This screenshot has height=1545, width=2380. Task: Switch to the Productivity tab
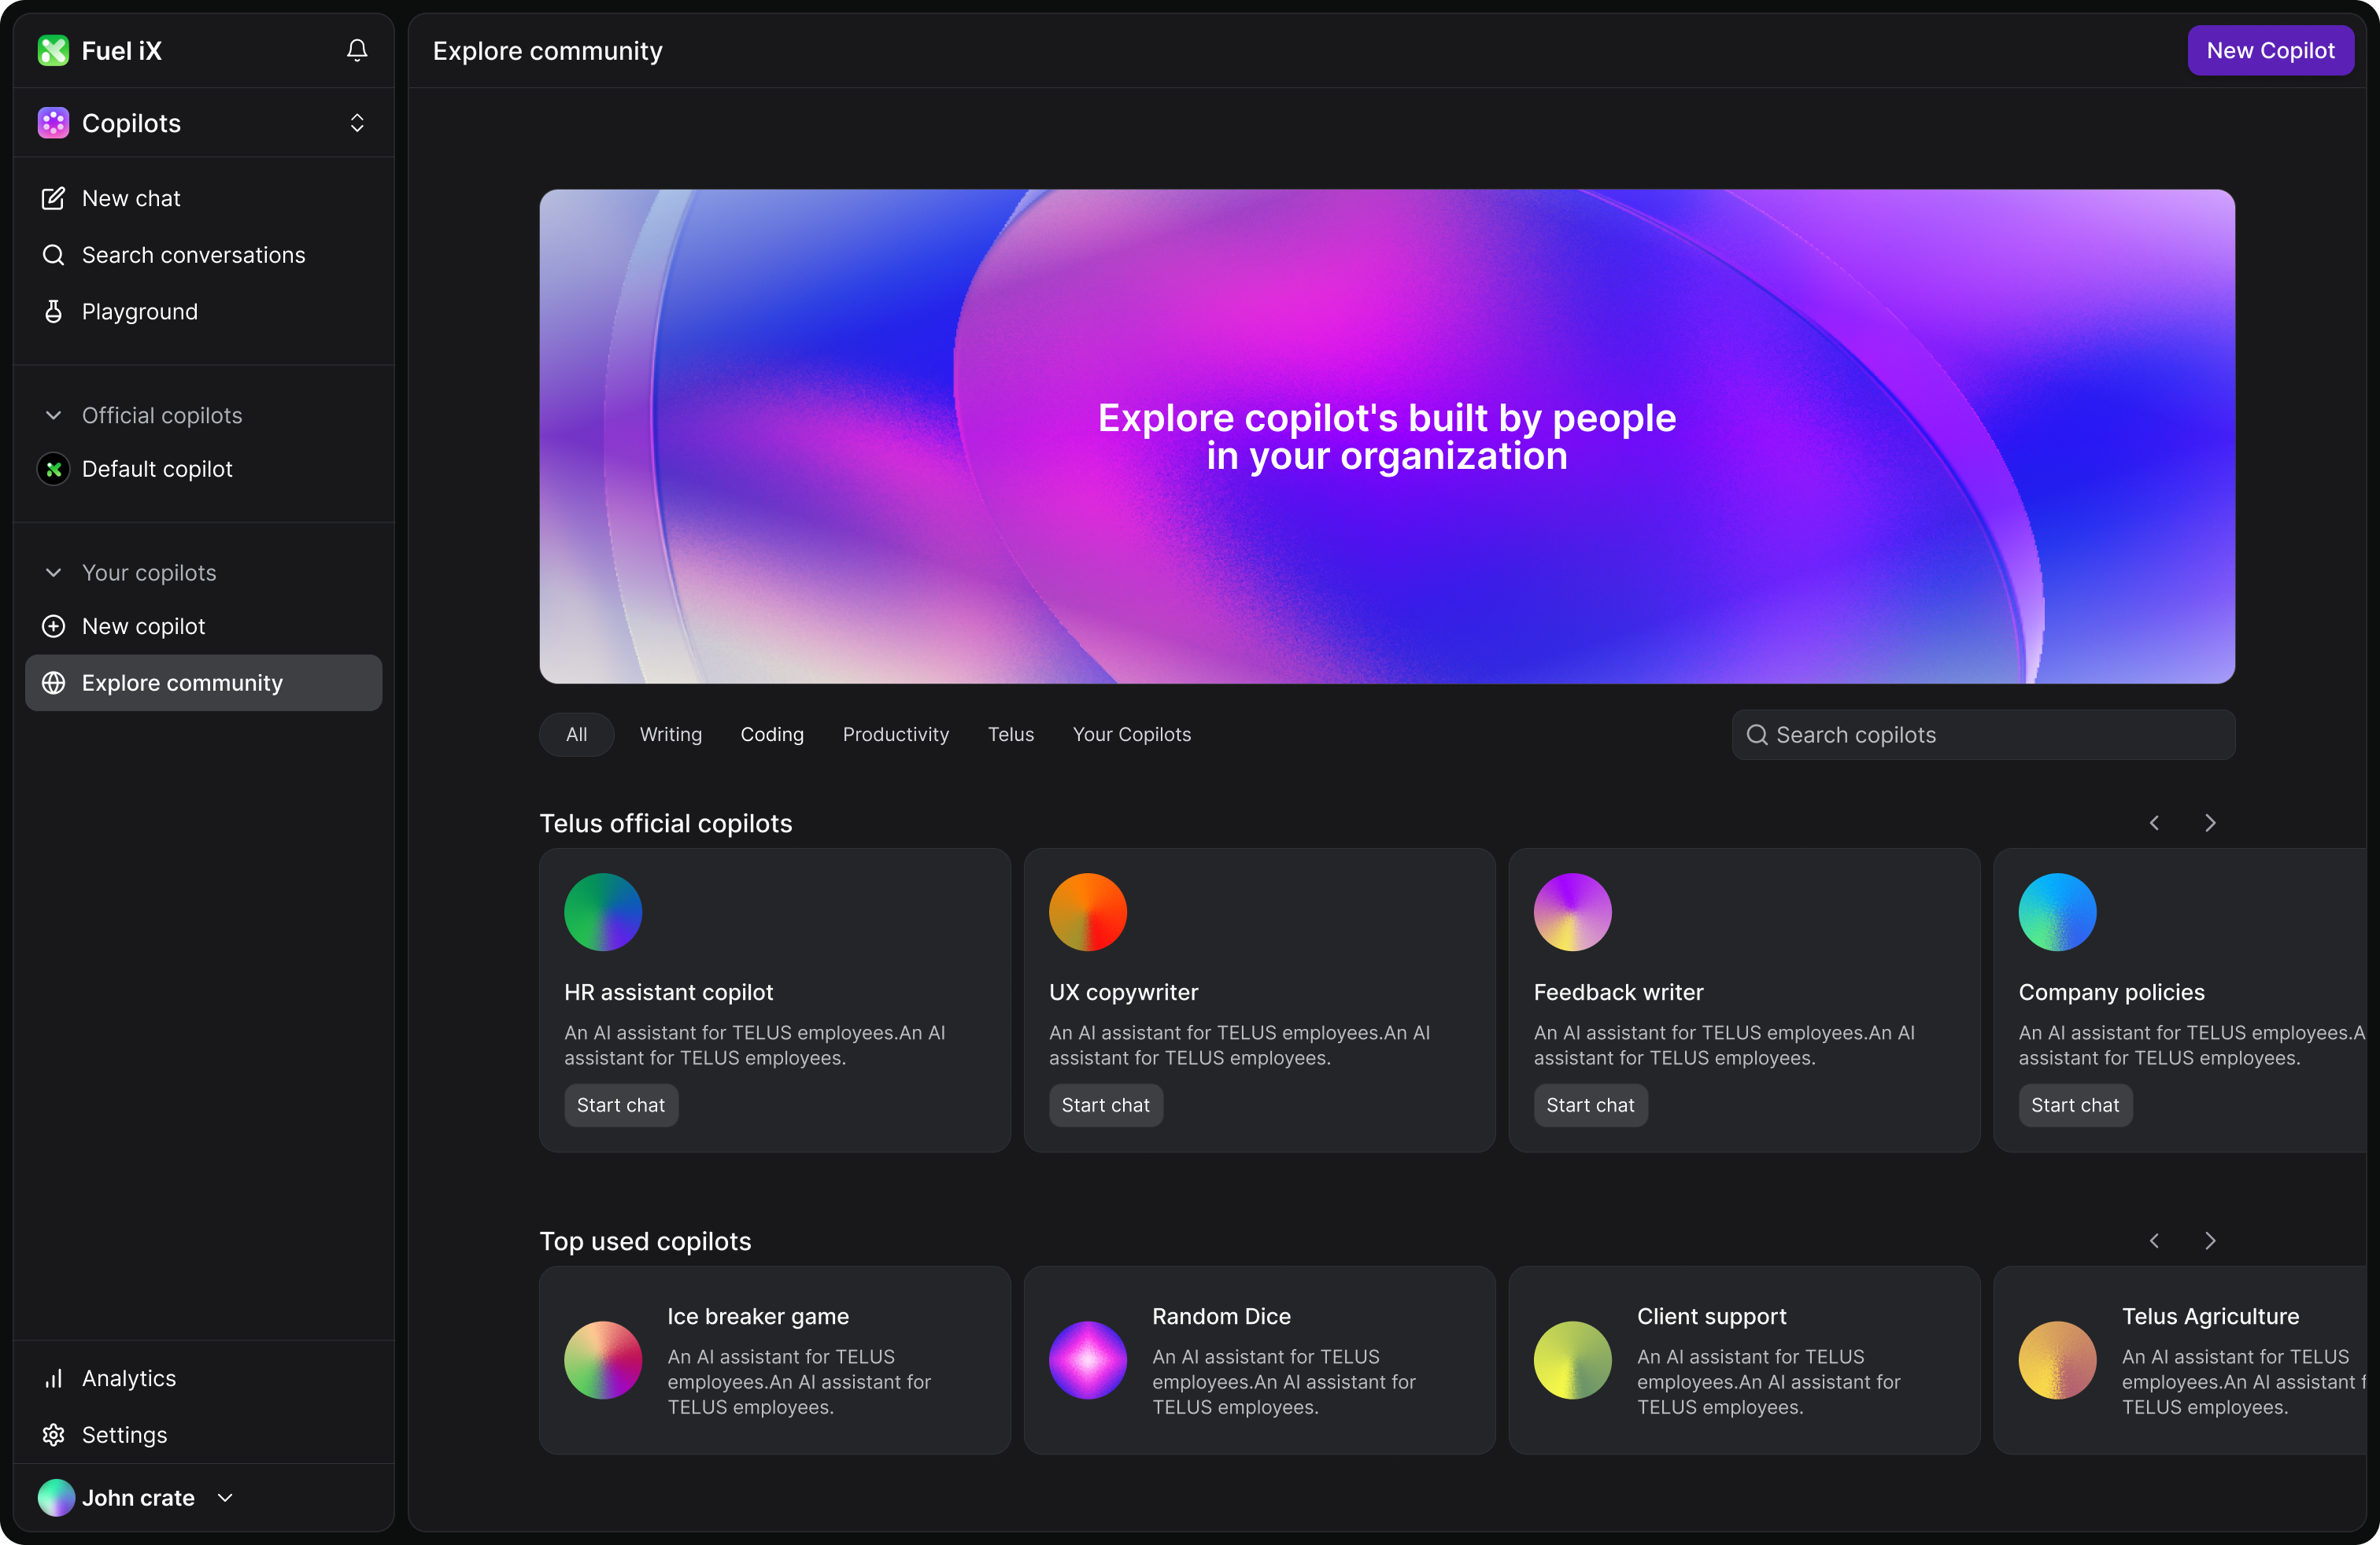[x=896, y=735]
